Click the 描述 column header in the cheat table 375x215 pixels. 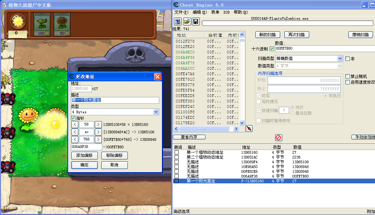point(213,147)
